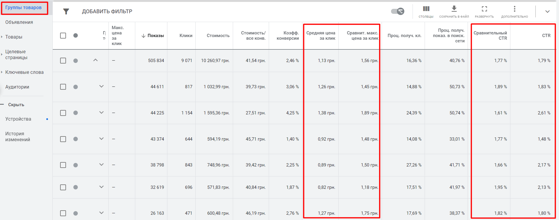
Task: Click the funnel filter icon
Action: click(66, 11)
